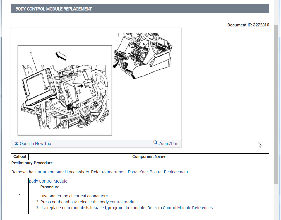Click the Component Name column header
Screen dimensions: 281x220
(x=149, y=156)
